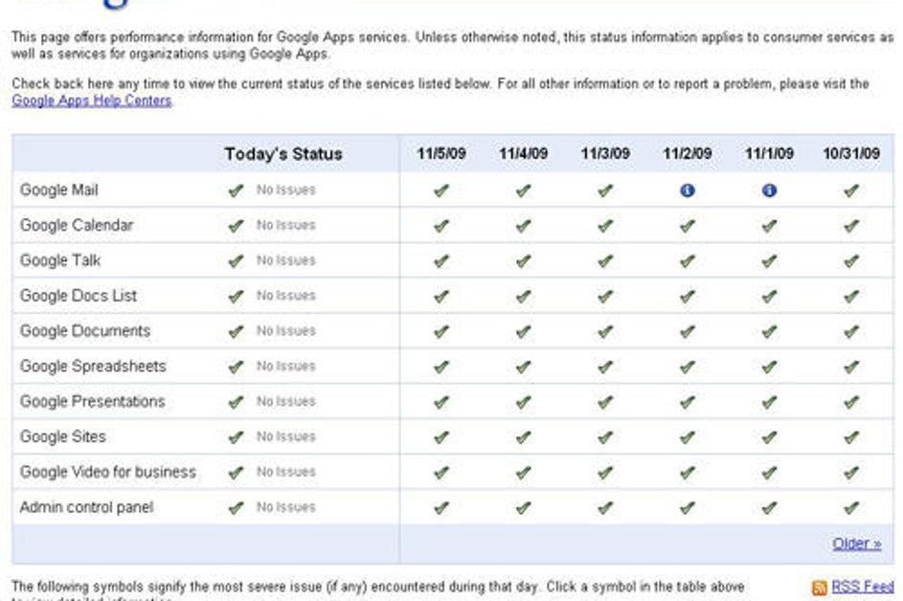903x601 pixels.
Task: Click Google Talk checkmark for 11/3/09
Action: pos(604,261)
